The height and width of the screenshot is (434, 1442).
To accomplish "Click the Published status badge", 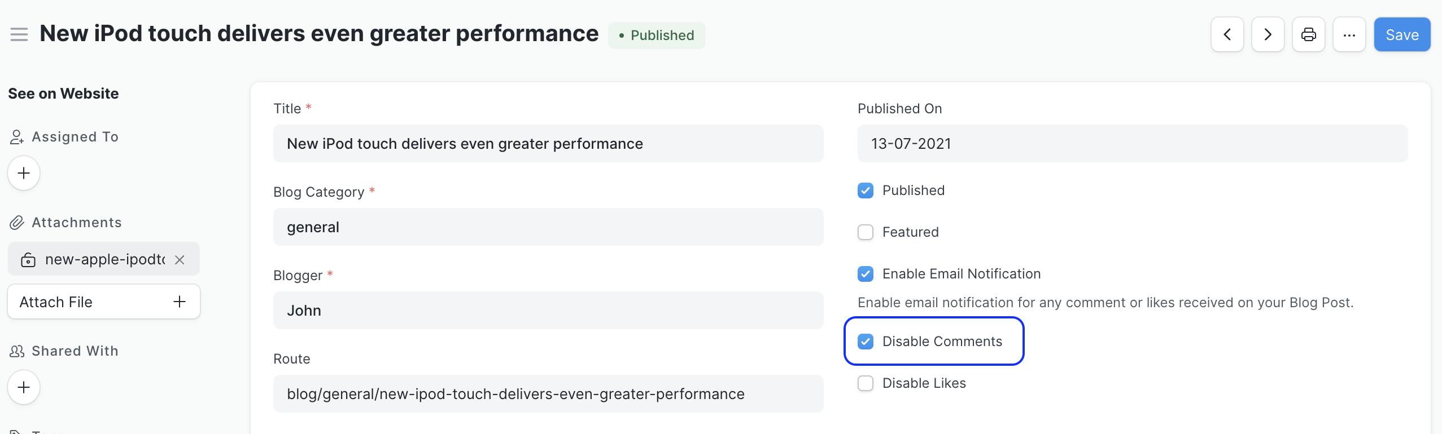I will (x=657, y=36).
